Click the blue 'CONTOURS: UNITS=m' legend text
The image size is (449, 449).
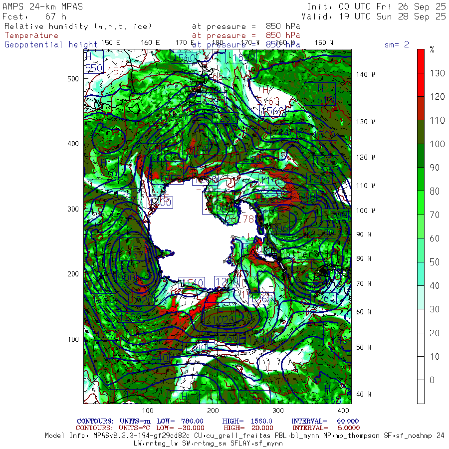(114, 421)
